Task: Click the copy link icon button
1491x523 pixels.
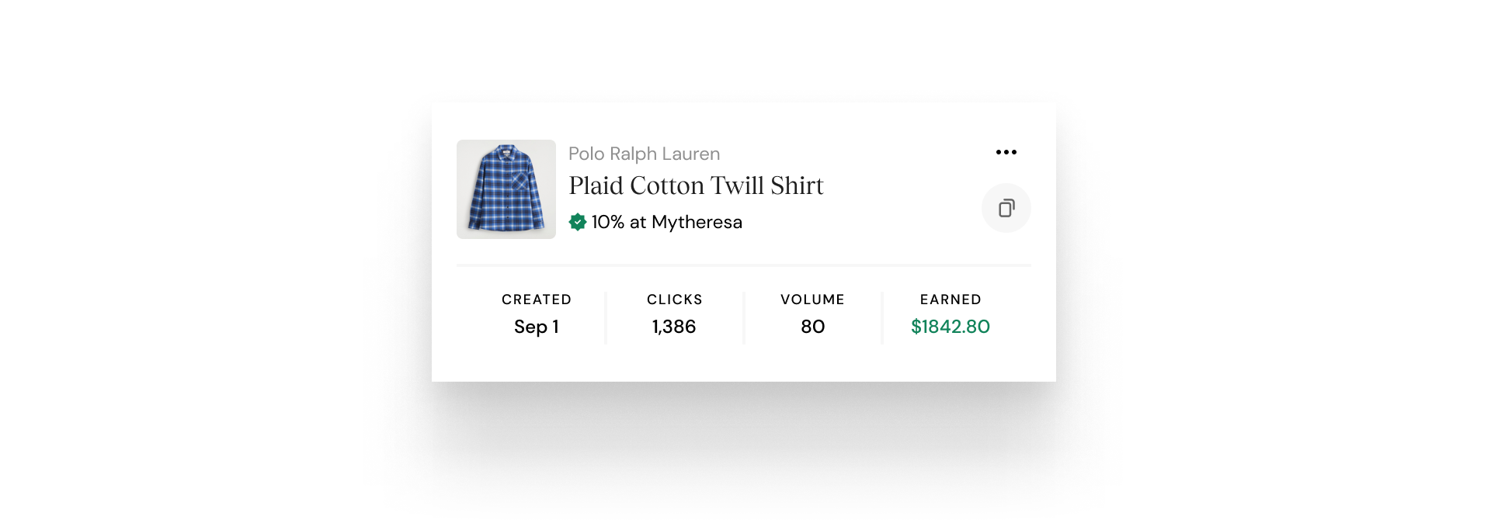Action: 1006,208
